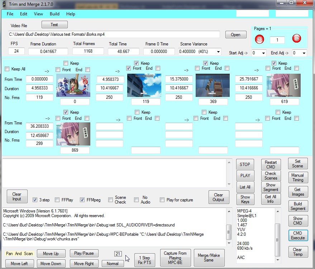Click the Normal button

tap(113, 263)
